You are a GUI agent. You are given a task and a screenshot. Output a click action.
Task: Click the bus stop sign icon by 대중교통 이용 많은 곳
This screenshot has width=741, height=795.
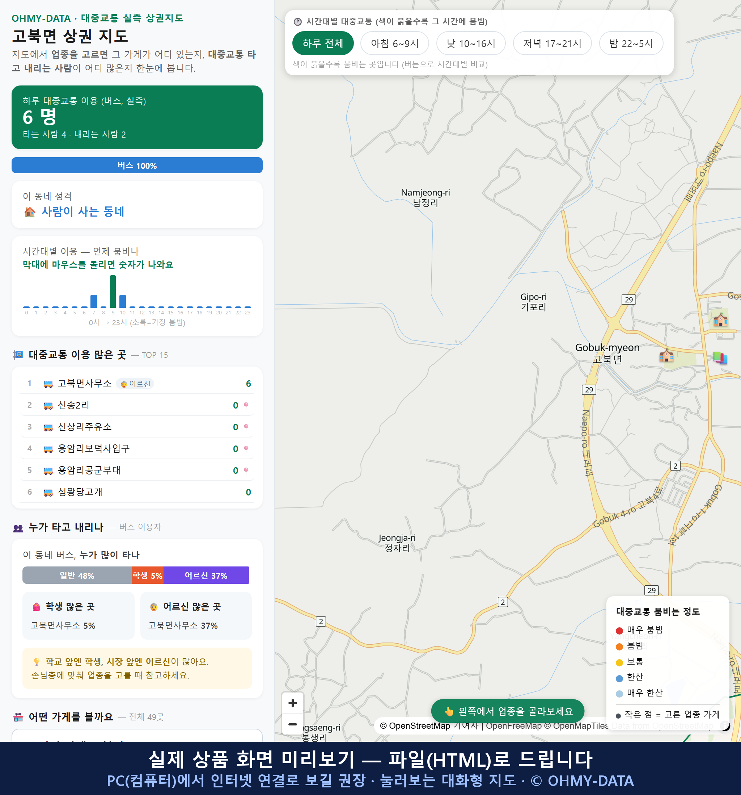coord(18,355)
